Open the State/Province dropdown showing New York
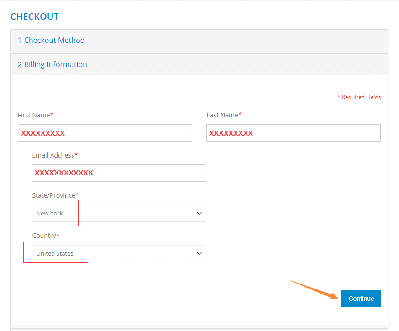This screenshot has width=399, height=331. point(119,213)
